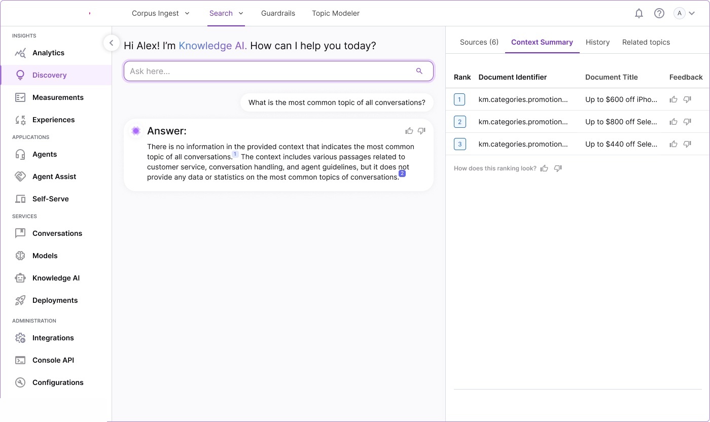Image resolution: width=710 pixels, height=422 pixels.
Task: Thumbs down the Answer response
Action: [421, 131]
